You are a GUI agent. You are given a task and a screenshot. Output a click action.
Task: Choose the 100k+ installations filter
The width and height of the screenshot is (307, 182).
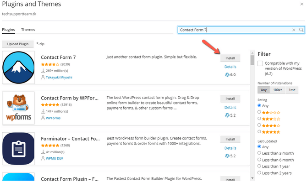[278, 90]
